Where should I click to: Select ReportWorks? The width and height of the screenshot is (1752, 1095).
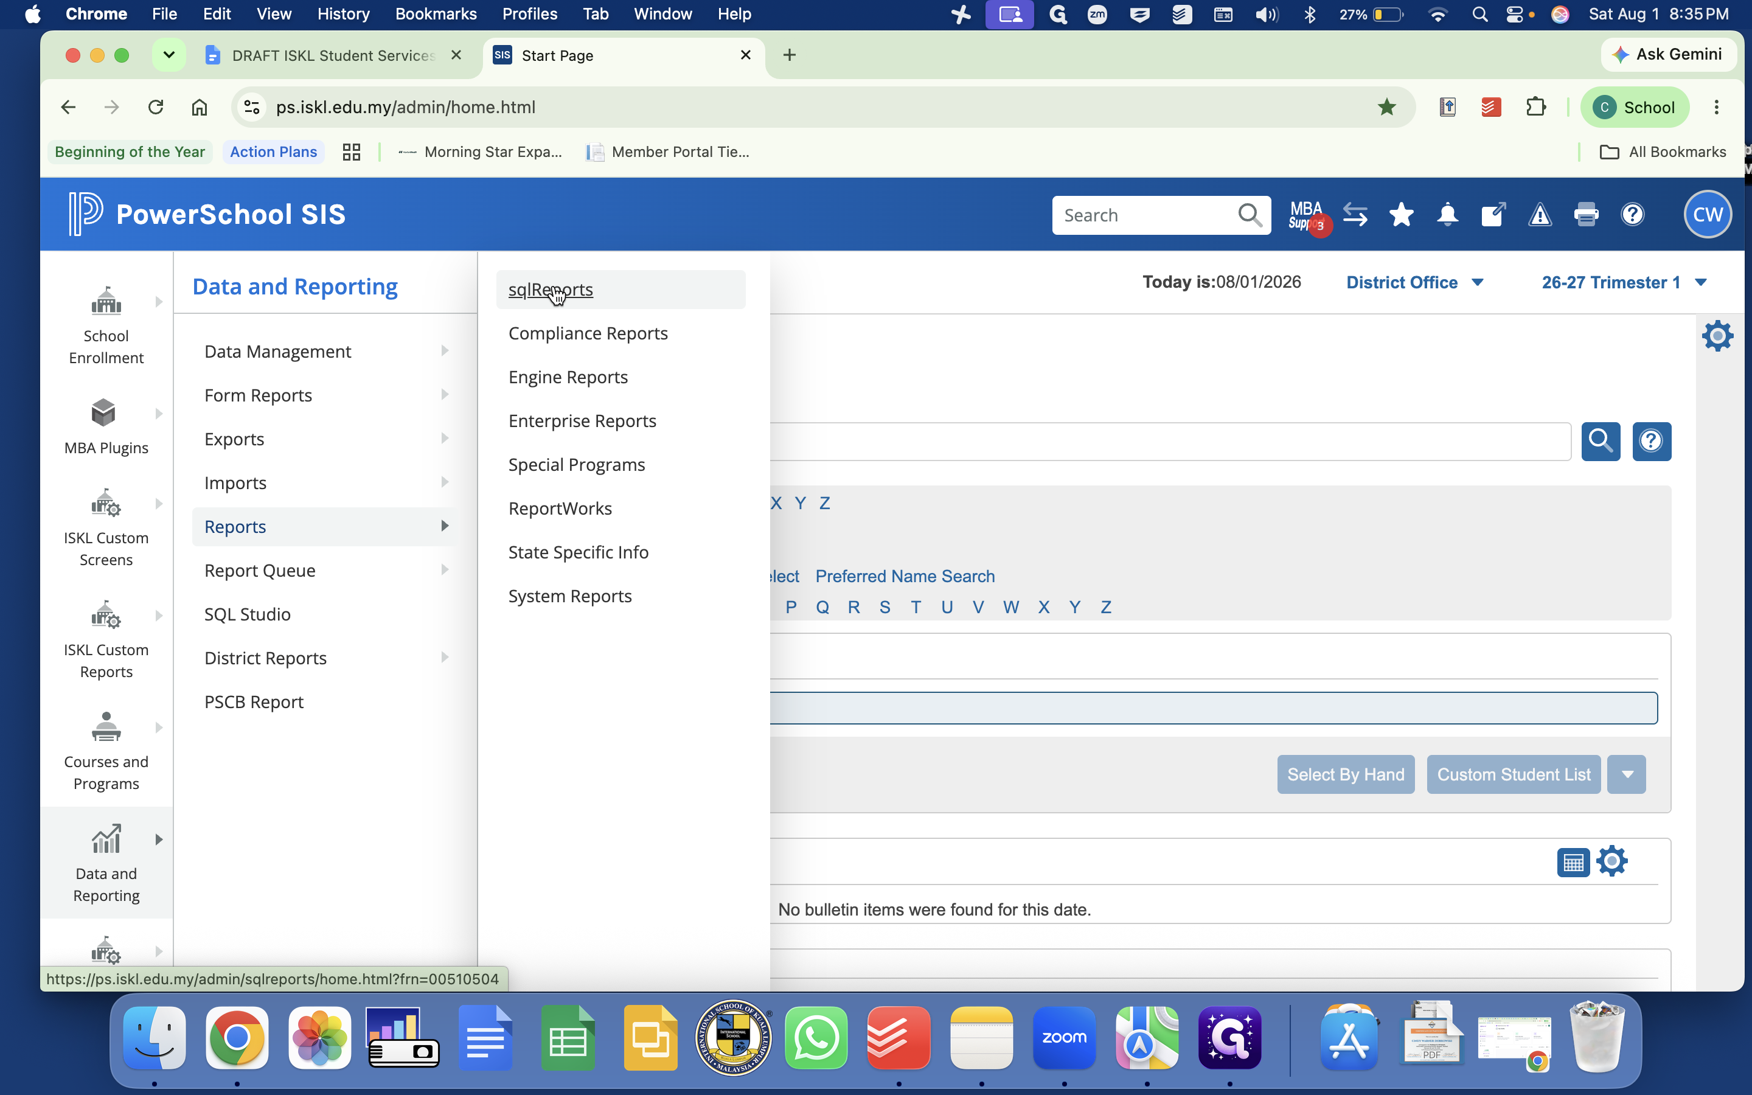coord(560,509)
